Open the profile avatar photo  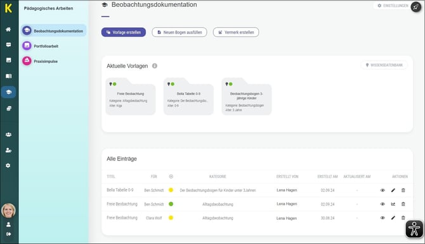8,210
